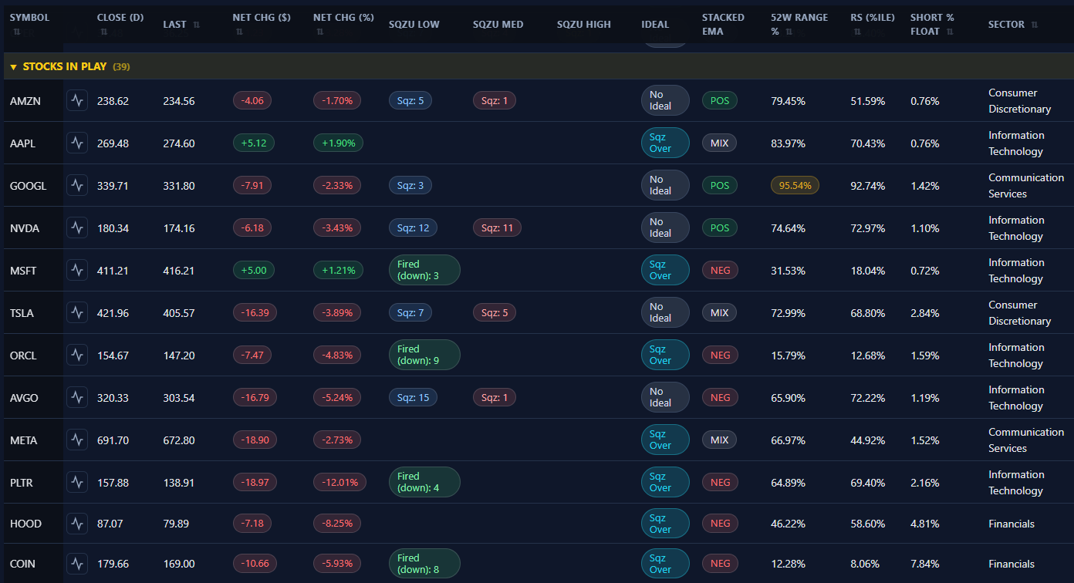The height and width of the screenshot is (583, 1074).
Task: Click the Sqz: 12 badge for NVDA
Action: tap(413, 227)
